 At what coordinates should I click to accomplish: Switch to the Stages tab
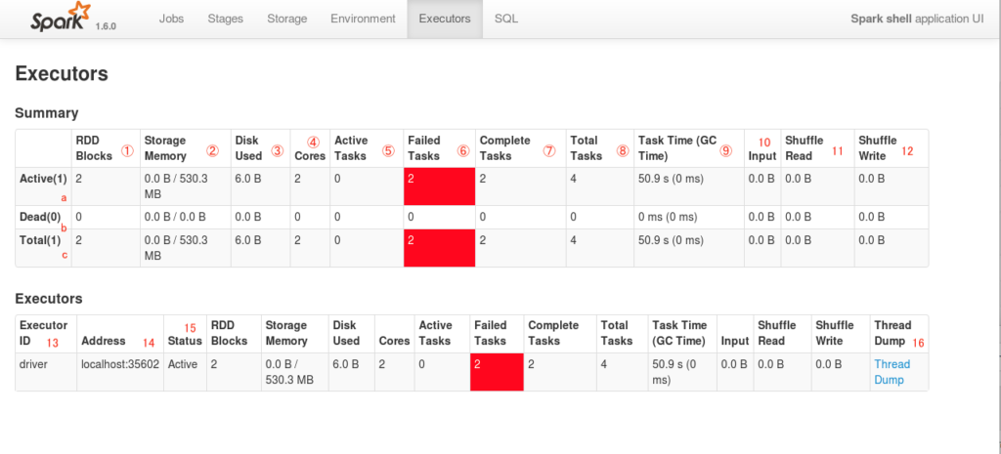point(226,19)
